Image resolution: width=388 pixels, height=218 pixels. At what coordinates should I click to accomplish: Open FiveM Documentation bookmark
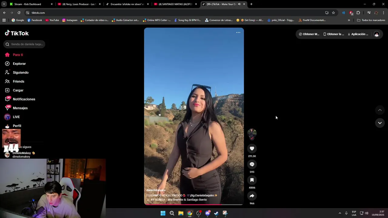[x=312, y=20]
